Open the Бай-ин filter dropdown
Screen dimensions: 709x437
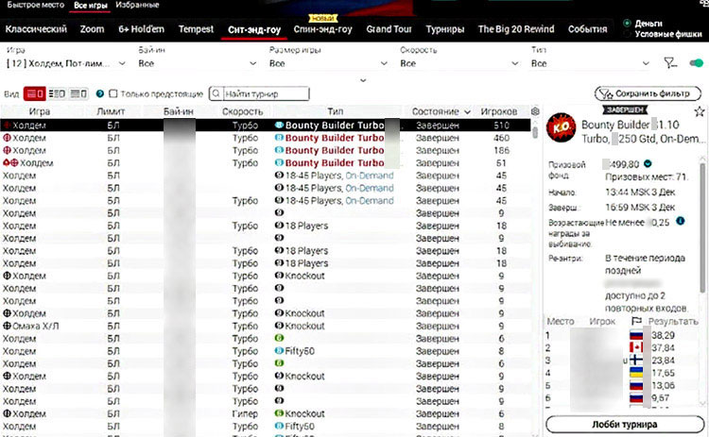click(x=198, y=63)
